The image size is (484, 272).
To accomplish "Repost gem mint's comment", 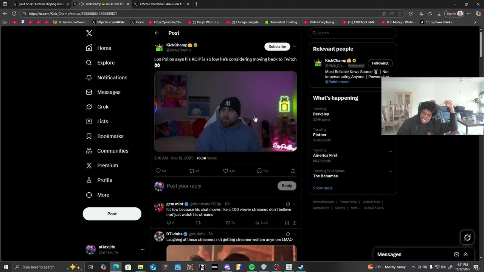I will point(198,223).
